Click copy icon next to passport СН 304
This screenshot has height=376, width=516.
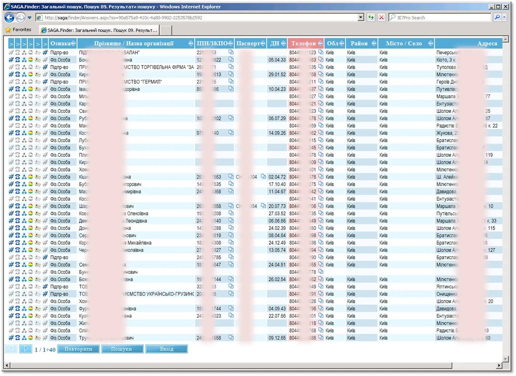tap(263, 176)
